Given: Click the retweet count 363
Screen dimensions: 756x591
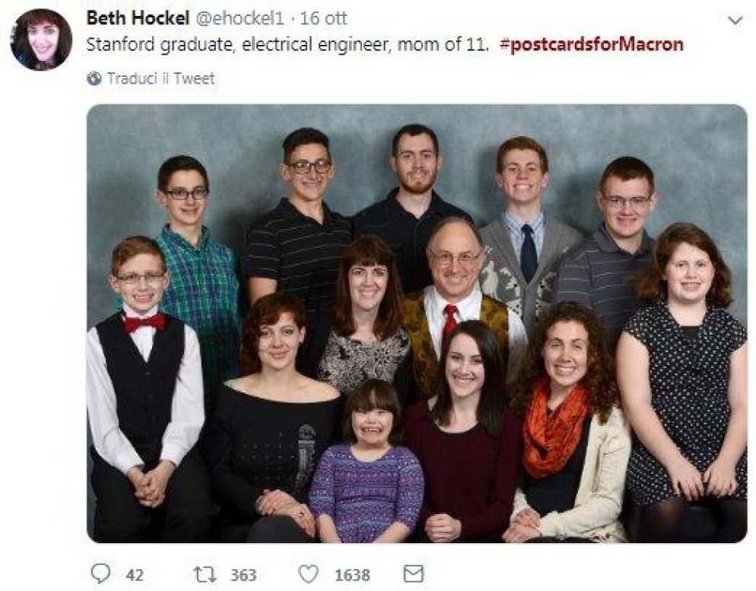Looking at the screenshot, I should click(x=243, y=575).
